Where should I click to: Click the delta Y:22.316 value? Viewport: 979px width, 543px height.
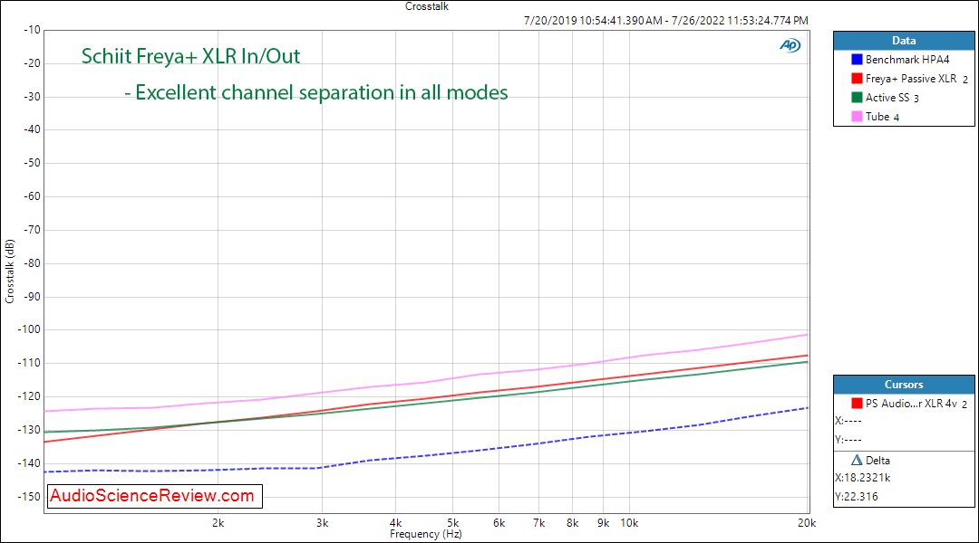click(857, 497)
